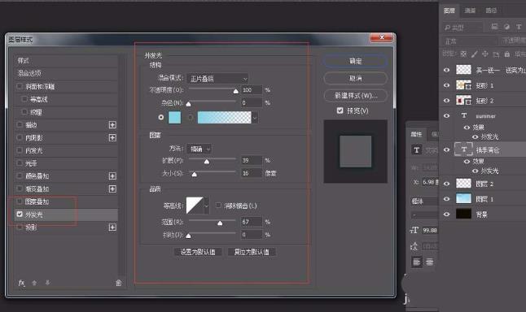Click the font size icon in Properties panel
526x312 pixels.
(x=414, y=230)
